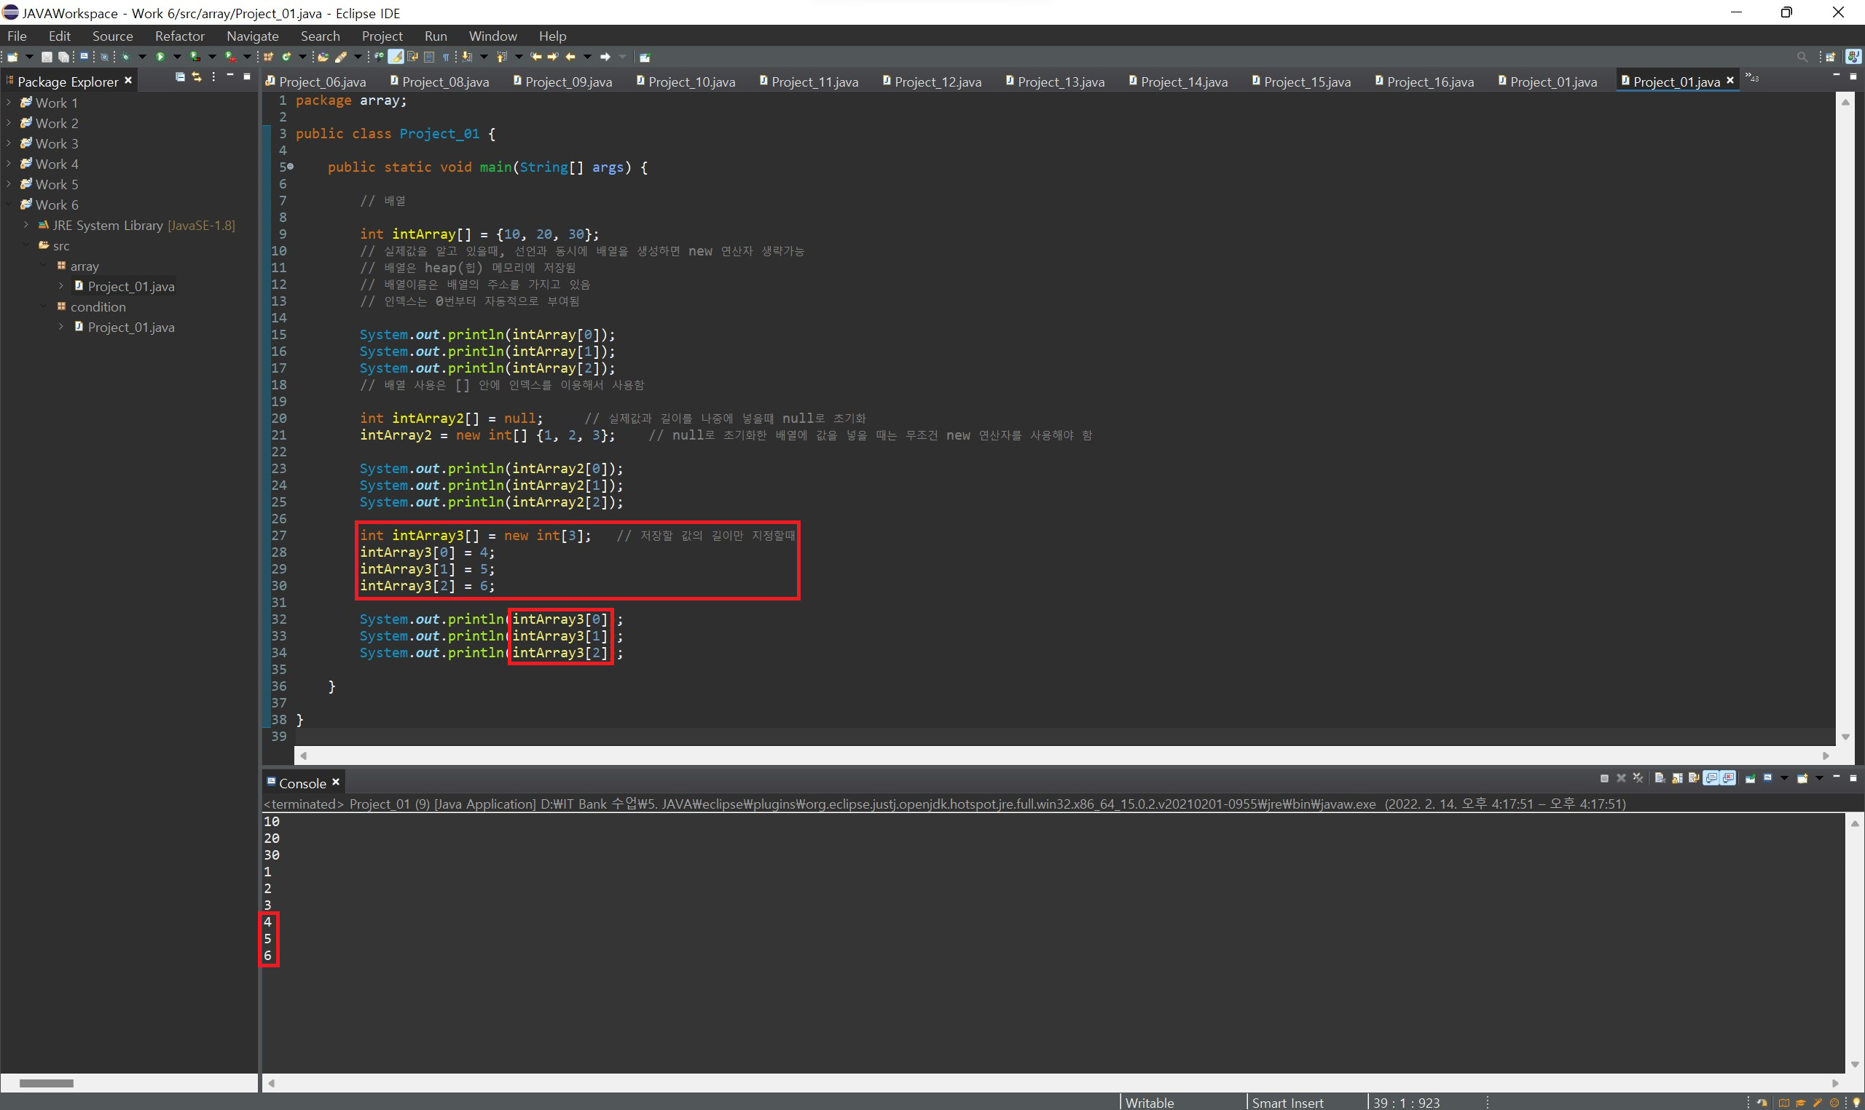Click Collapse All in Package Explorer
This screenshot has width=1865, height=1110.
(180, 77)
